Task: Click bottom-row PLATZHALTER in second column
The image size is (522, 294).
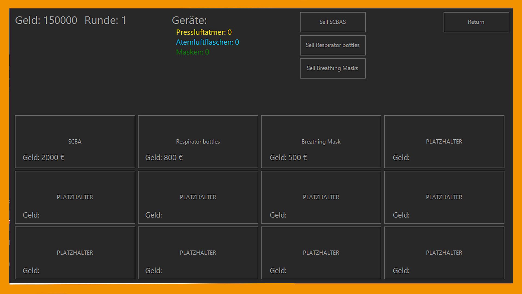Action: click(x=198, y=253)
